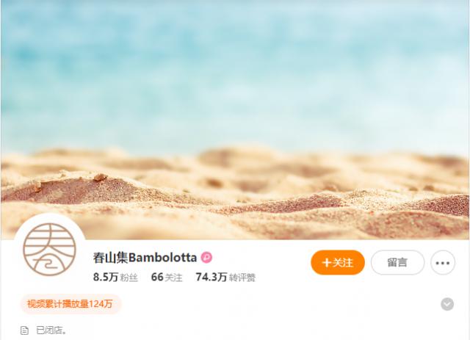The height and width of the screenshot is (340, 470).
Task: Click the document icon before 已闭店
Action: [x=24, y=330]
